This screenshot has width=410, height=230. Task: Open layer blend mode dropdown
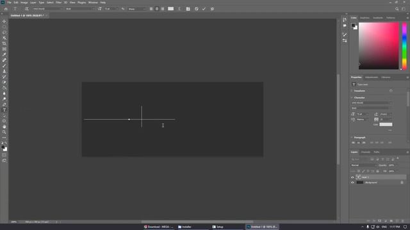point(364,165)
